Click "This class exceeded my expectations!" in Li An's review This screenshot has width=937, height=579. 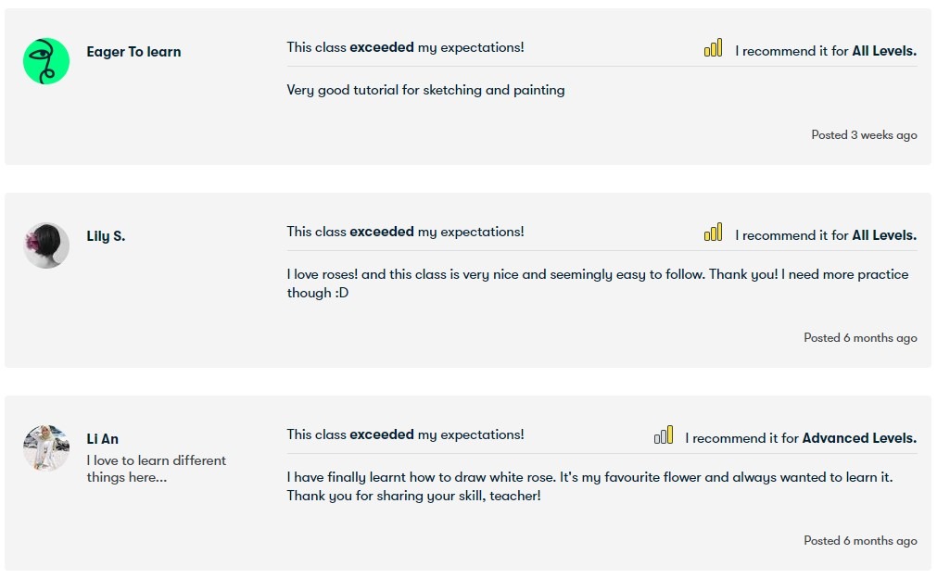(x=405, y=434)
